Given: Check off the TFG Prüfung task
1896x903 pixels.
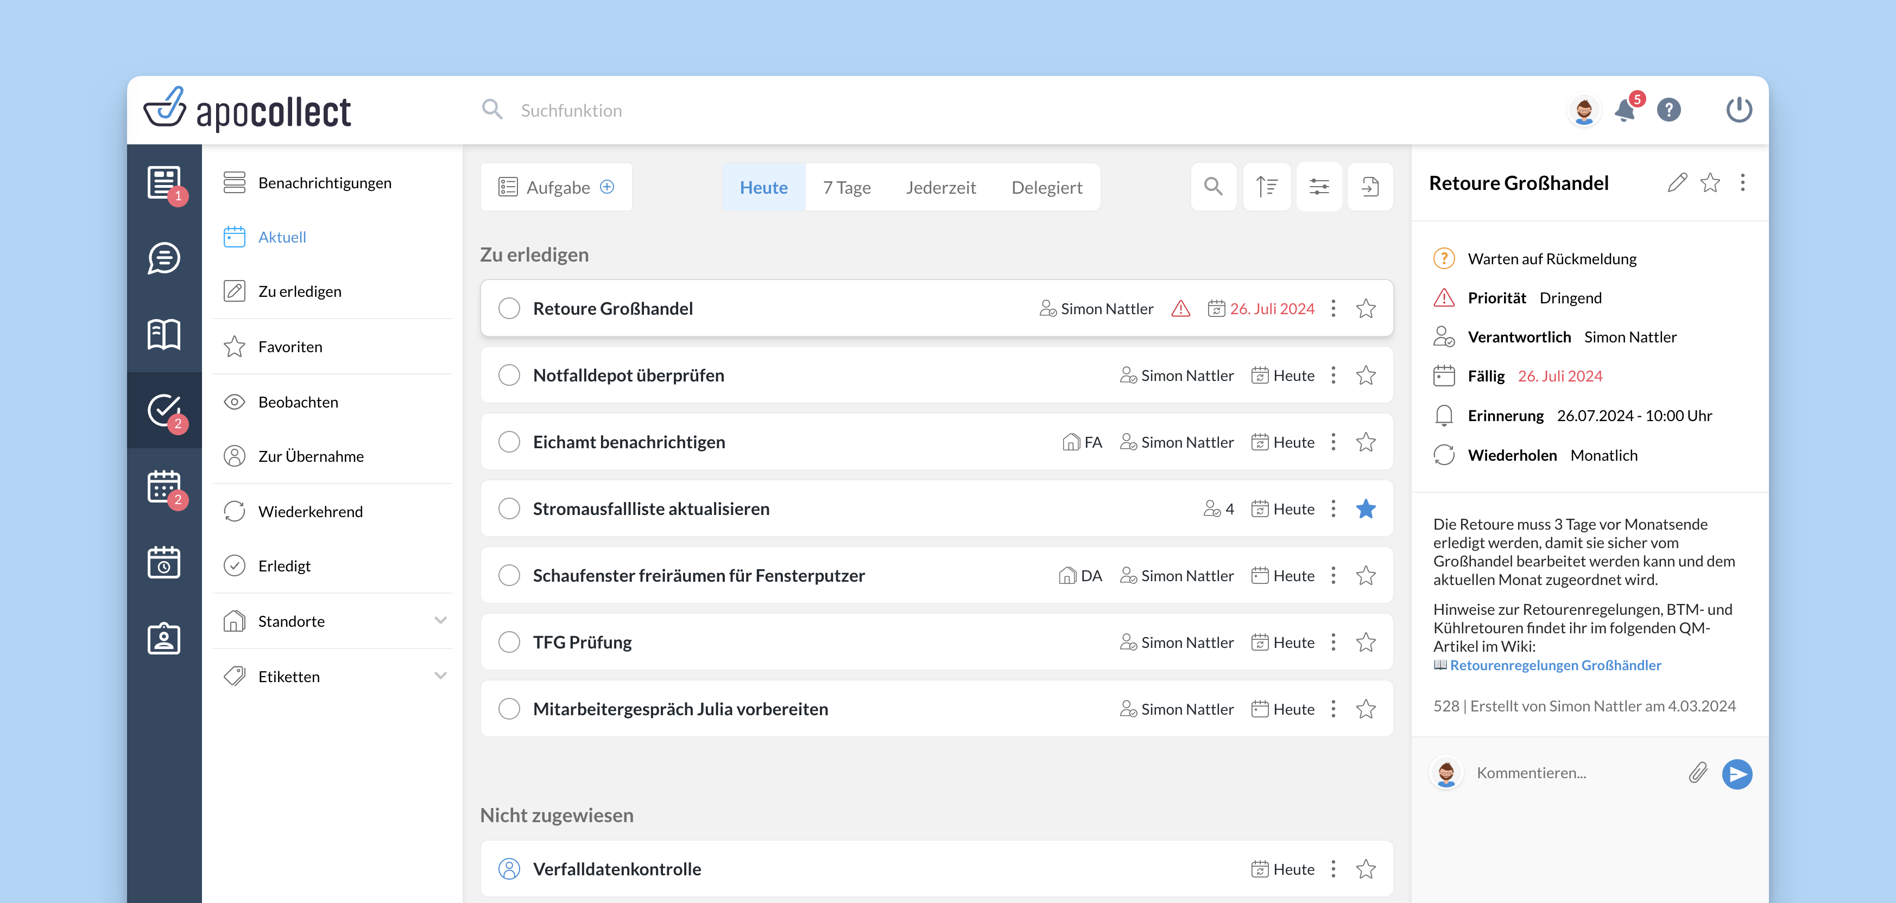Looking at the screenshot, I should click(509, 642).
